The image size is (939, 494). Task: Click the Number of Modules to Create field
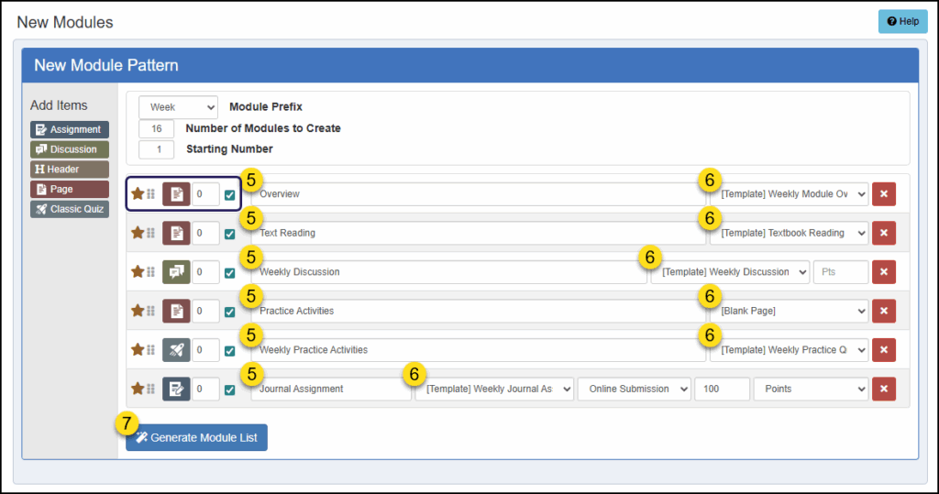pos(156,128)
